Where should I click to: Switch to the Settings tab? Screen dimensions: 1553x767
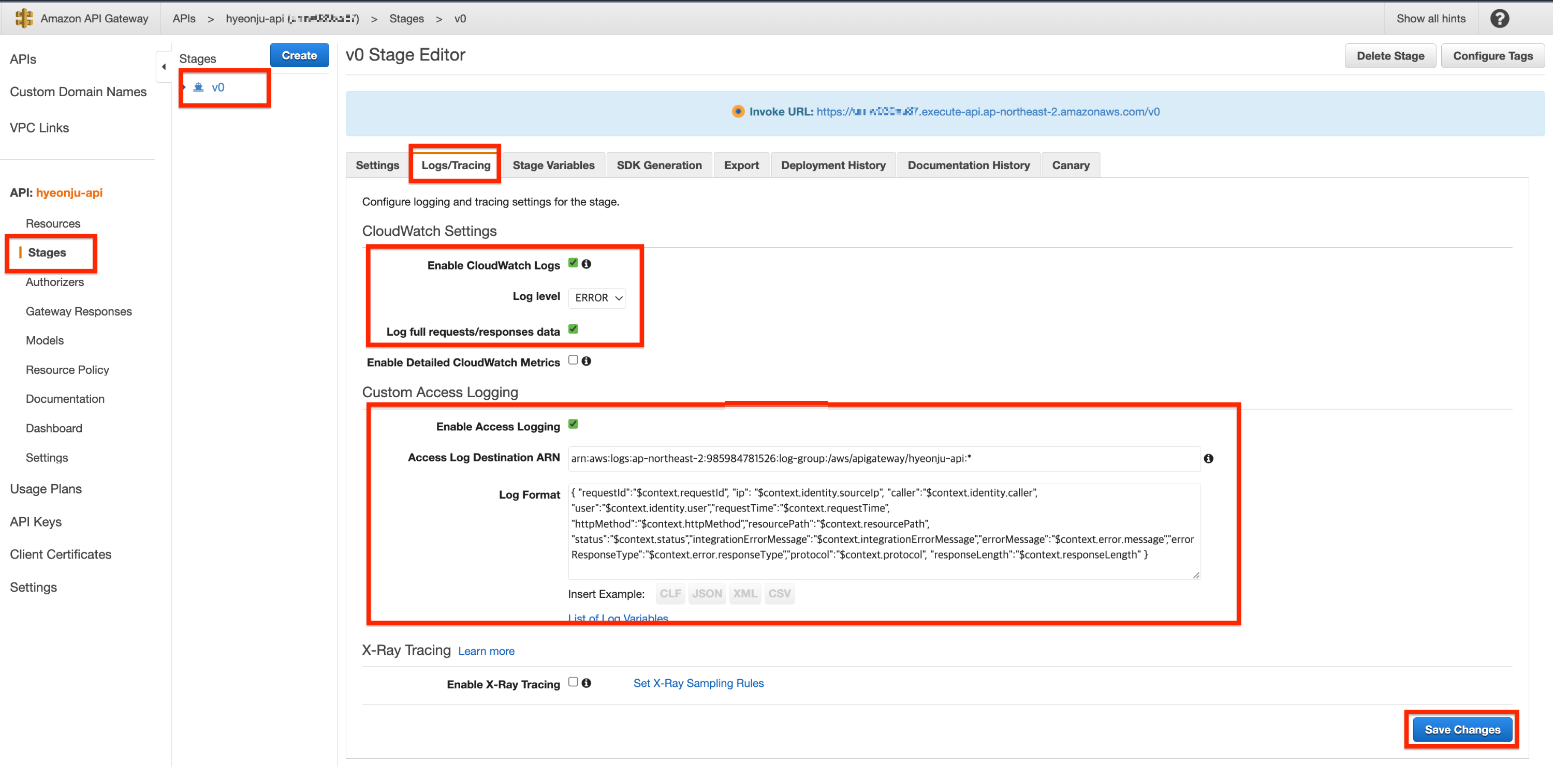coord(377,165)
